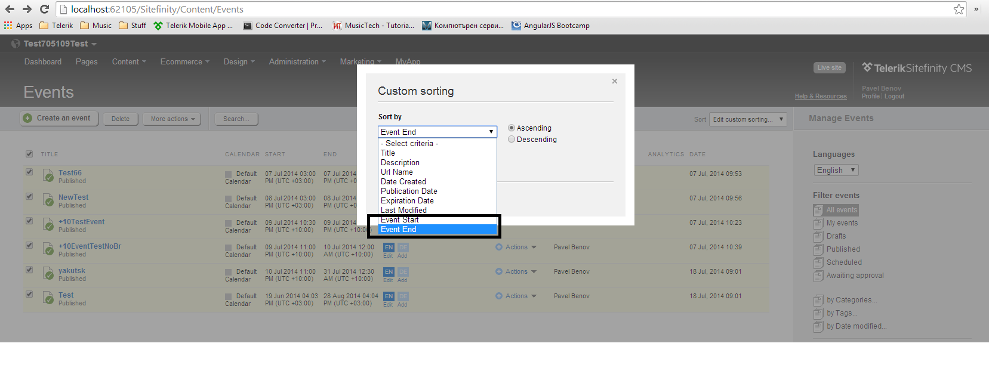
Task: Click into the browser address bar
Action: click(x=477, y=9)
